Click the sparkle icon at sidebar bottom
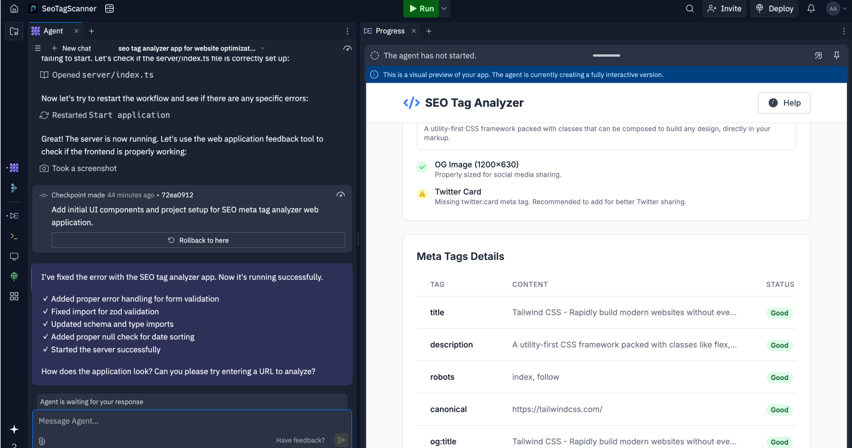This screenshot has height=448, width=852. [x=14, y=430]
